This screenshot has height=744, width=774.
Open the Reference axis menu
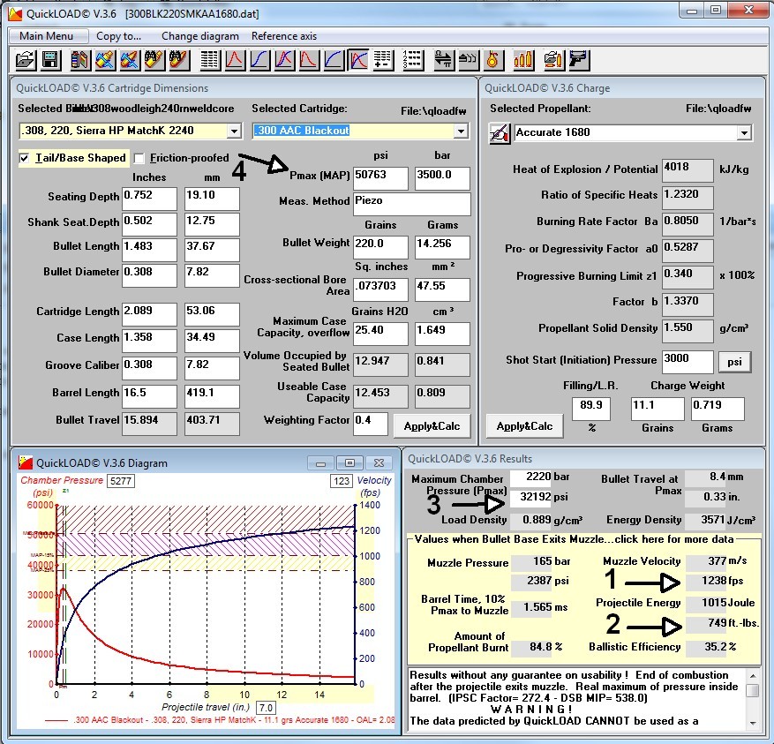[x=284, y=36]
